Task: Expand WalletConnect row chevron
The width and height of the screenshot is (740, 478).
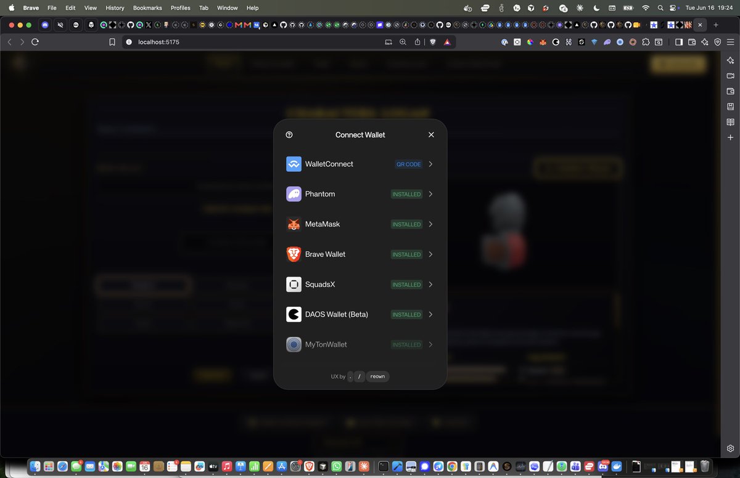Action: tap(430, 164)
